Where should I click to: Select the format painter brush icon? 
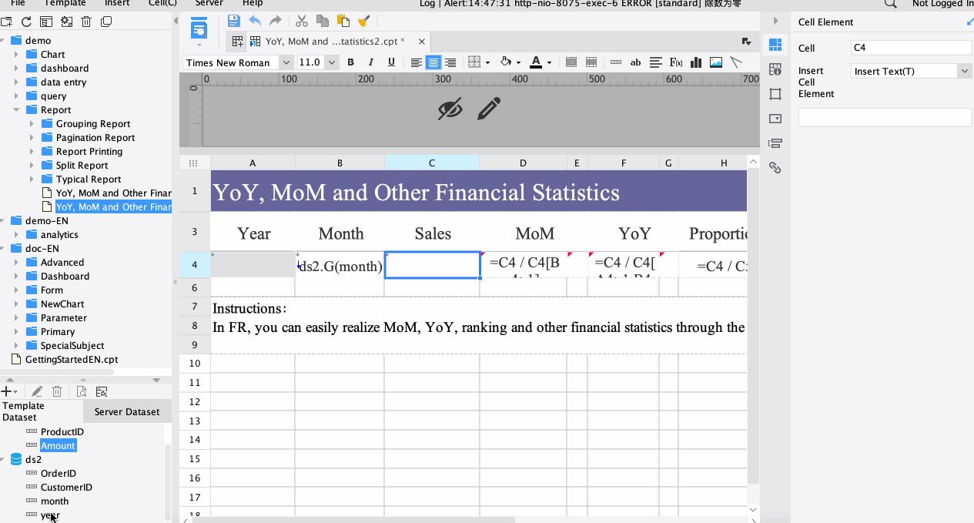[x=364, y=21]
